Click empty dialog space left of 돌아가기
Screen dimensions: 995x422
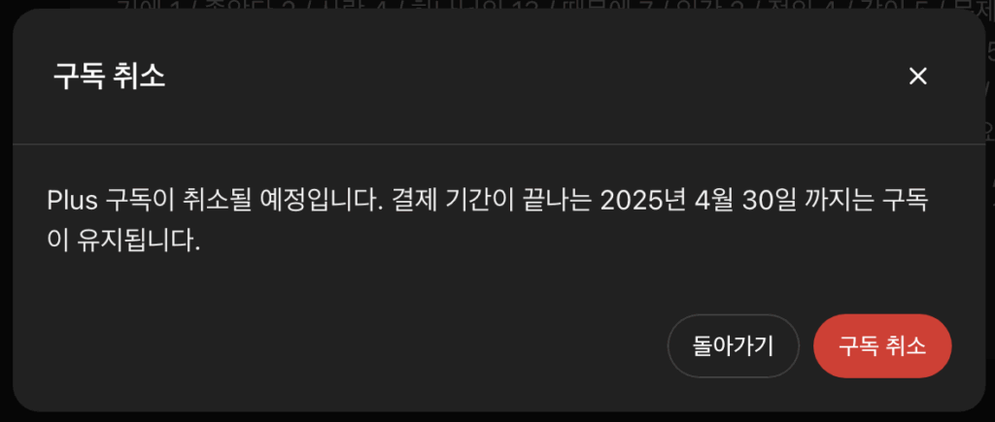349,346
